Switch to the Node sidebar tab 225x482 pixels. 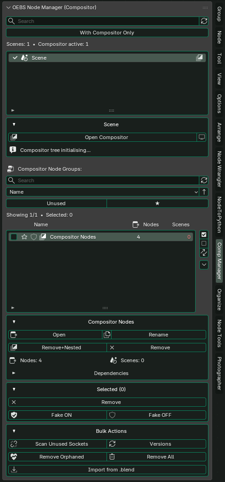[x=219, y=37]
